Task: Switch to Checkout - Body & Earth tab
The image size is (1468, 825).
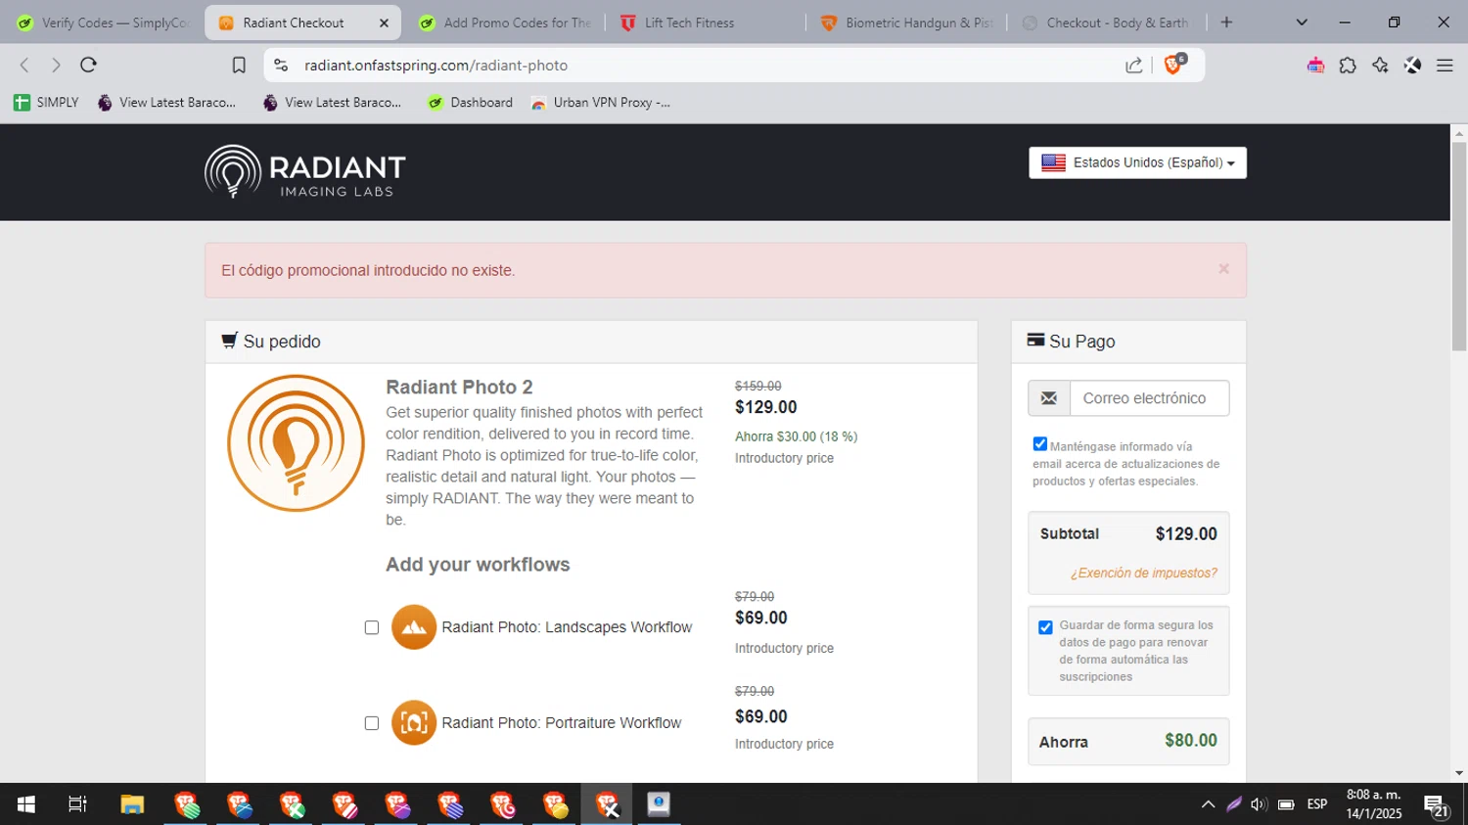Action: pos(1107,23)
